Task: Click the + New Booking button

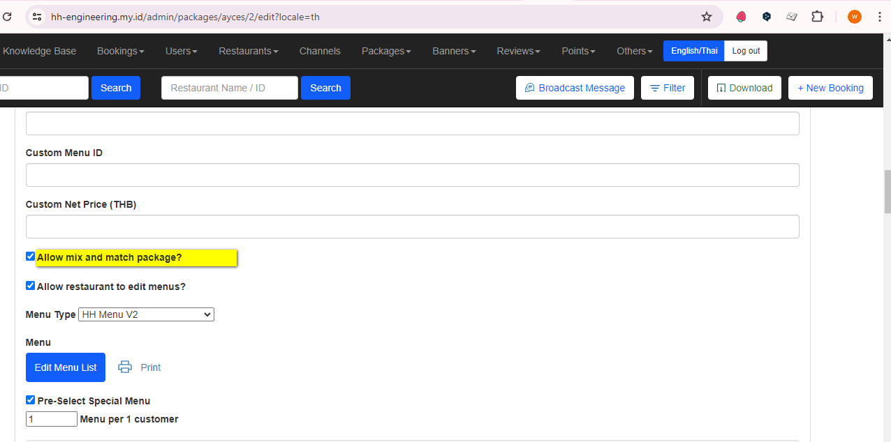Action: pyautogui.click(x=830, y=88)
